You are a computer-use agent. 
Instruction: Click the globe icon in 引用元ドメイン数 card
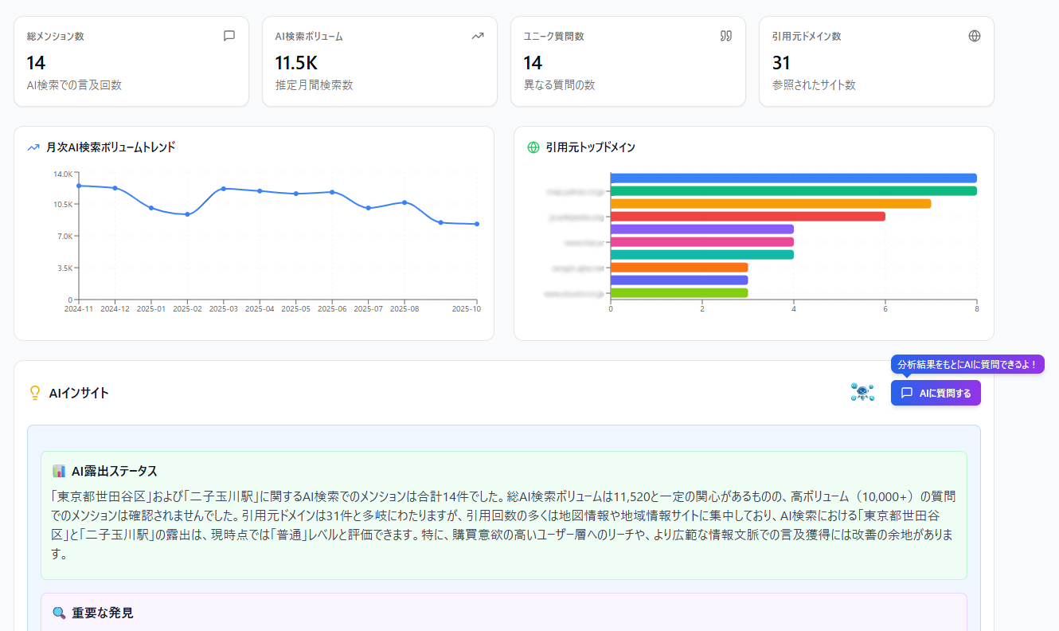pos(975,36)
